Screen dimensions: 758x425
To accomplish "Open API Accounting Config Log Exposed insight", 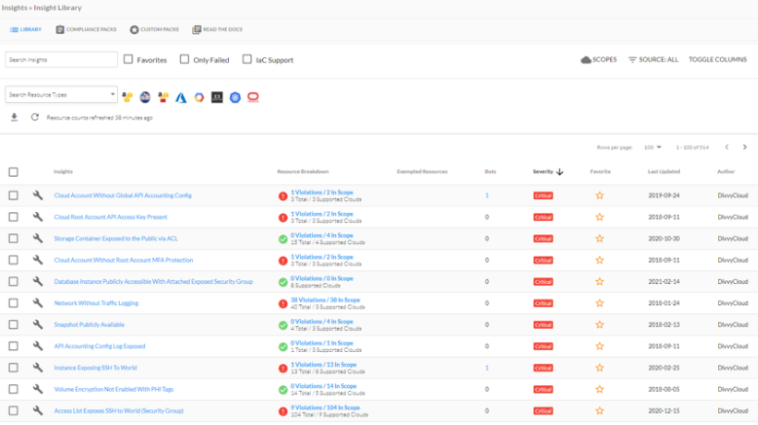I will coord(99,346).
